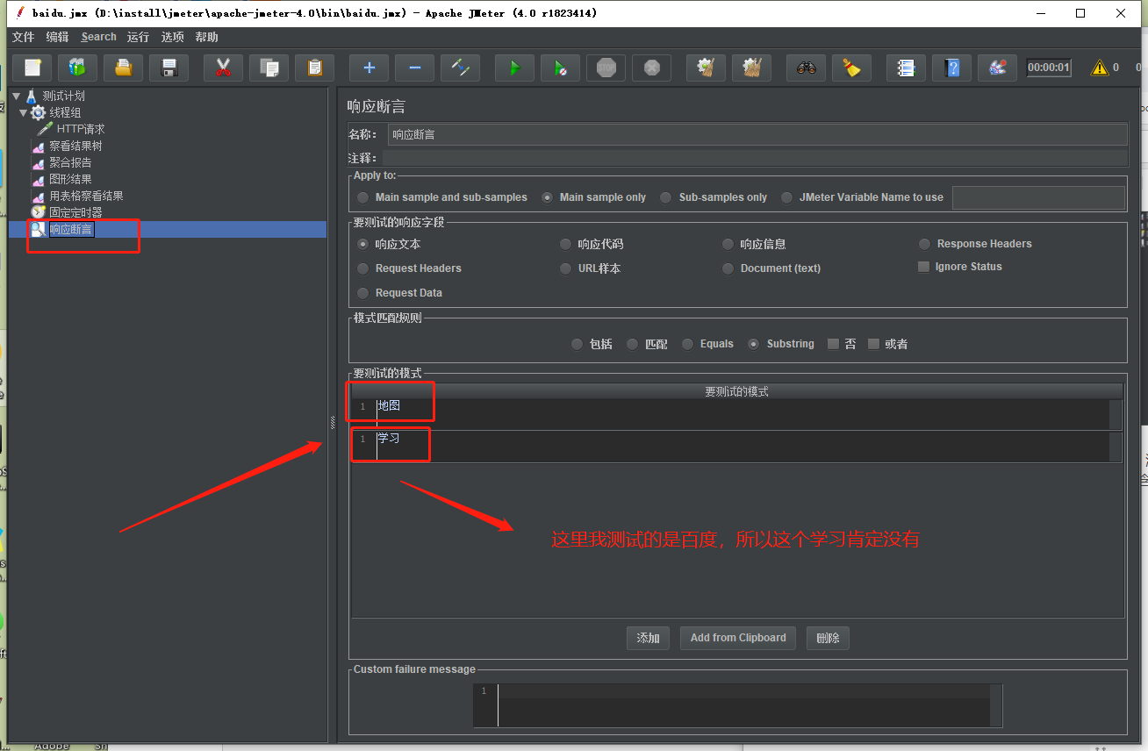Toggle the 否 (Not) checkbox
The height and width of the screenshot is (751, 1148).
tap(833, 344)
